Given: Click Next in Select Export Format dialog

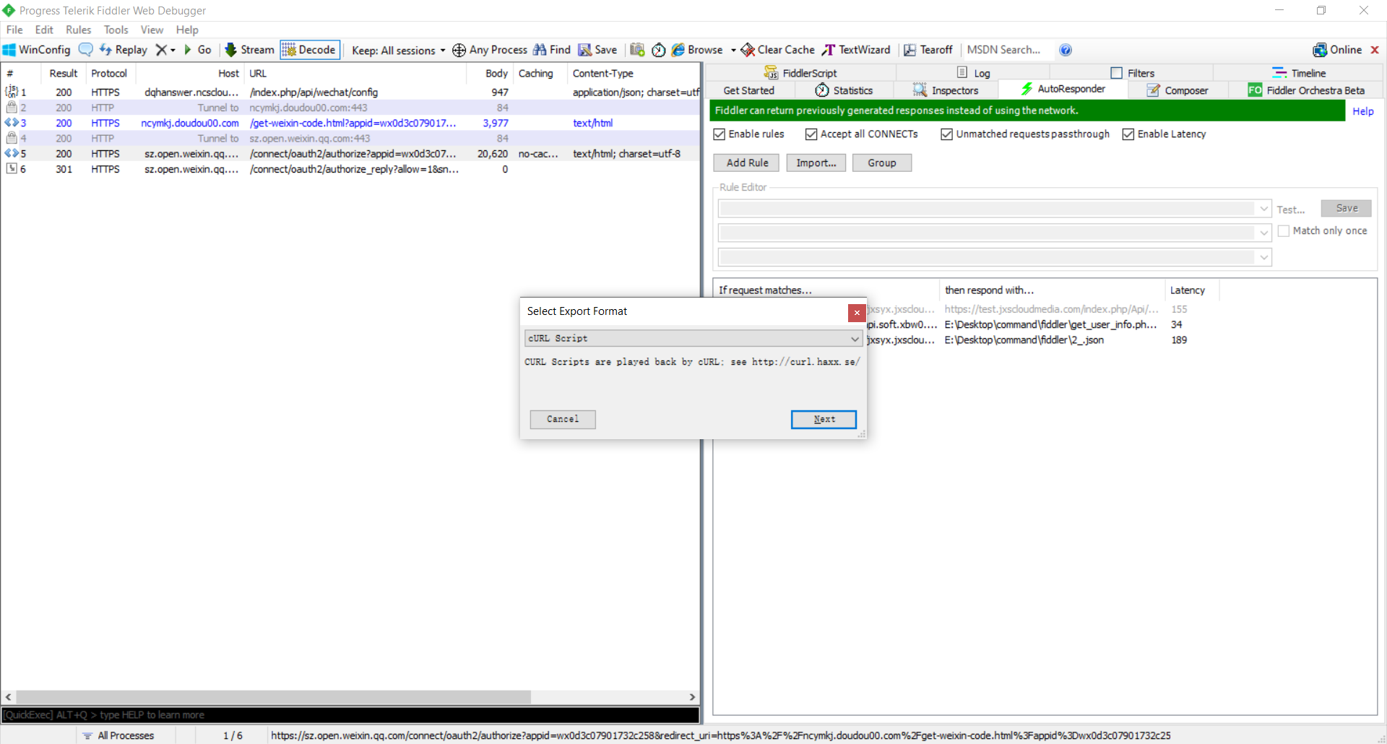Looking at the screenshot, I should pos(824,420).
